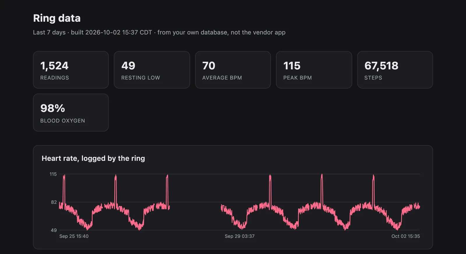Screen dimensions: 466x254
Task: Click the "STEPS" label text
Action: (373, 78)
